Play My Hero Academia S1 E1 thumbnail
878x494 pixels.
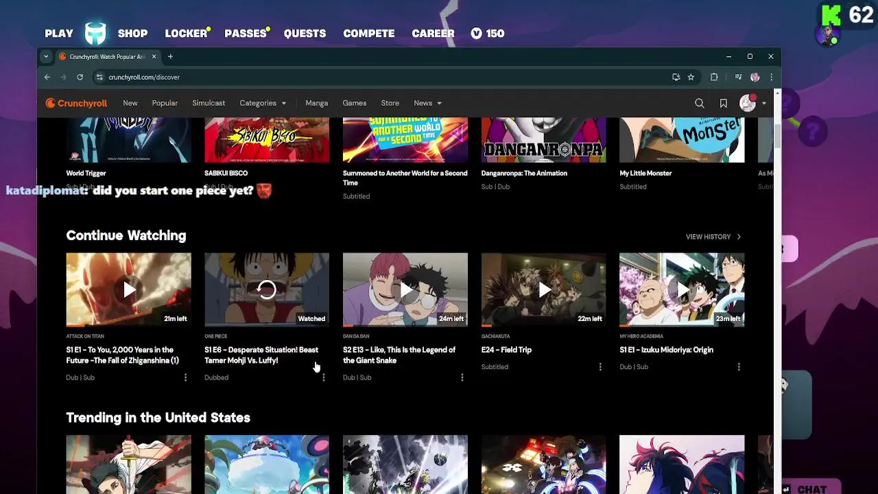click(x=682, y=290)
